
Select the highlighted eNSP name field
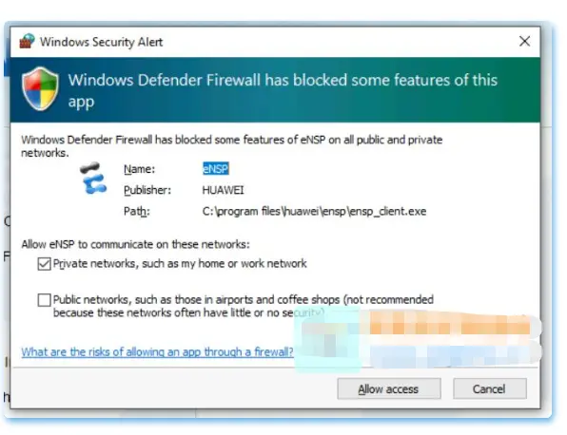pos(216,168)
